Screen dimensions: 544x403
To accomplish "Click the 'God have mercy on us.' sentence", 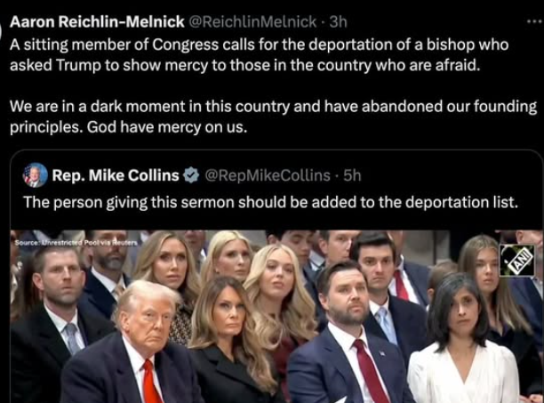I will click(x=167, y=127).
